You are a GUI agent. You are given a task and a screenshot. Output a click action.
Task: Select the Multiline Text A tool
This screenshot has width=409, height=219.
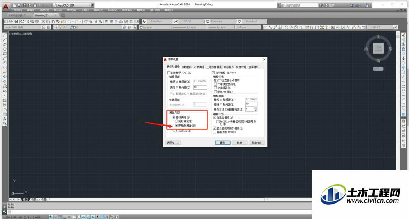pyautogui.click(x=4, y=119)
